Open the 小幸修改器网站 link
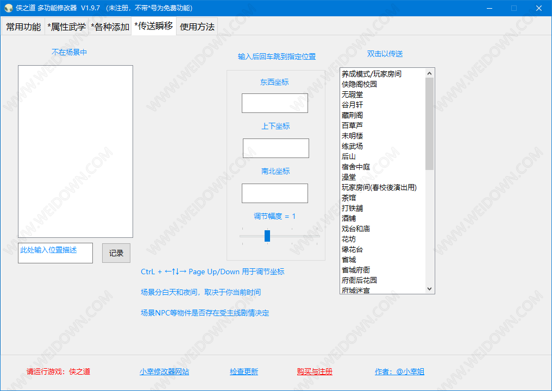 click(x=165, y=371)
